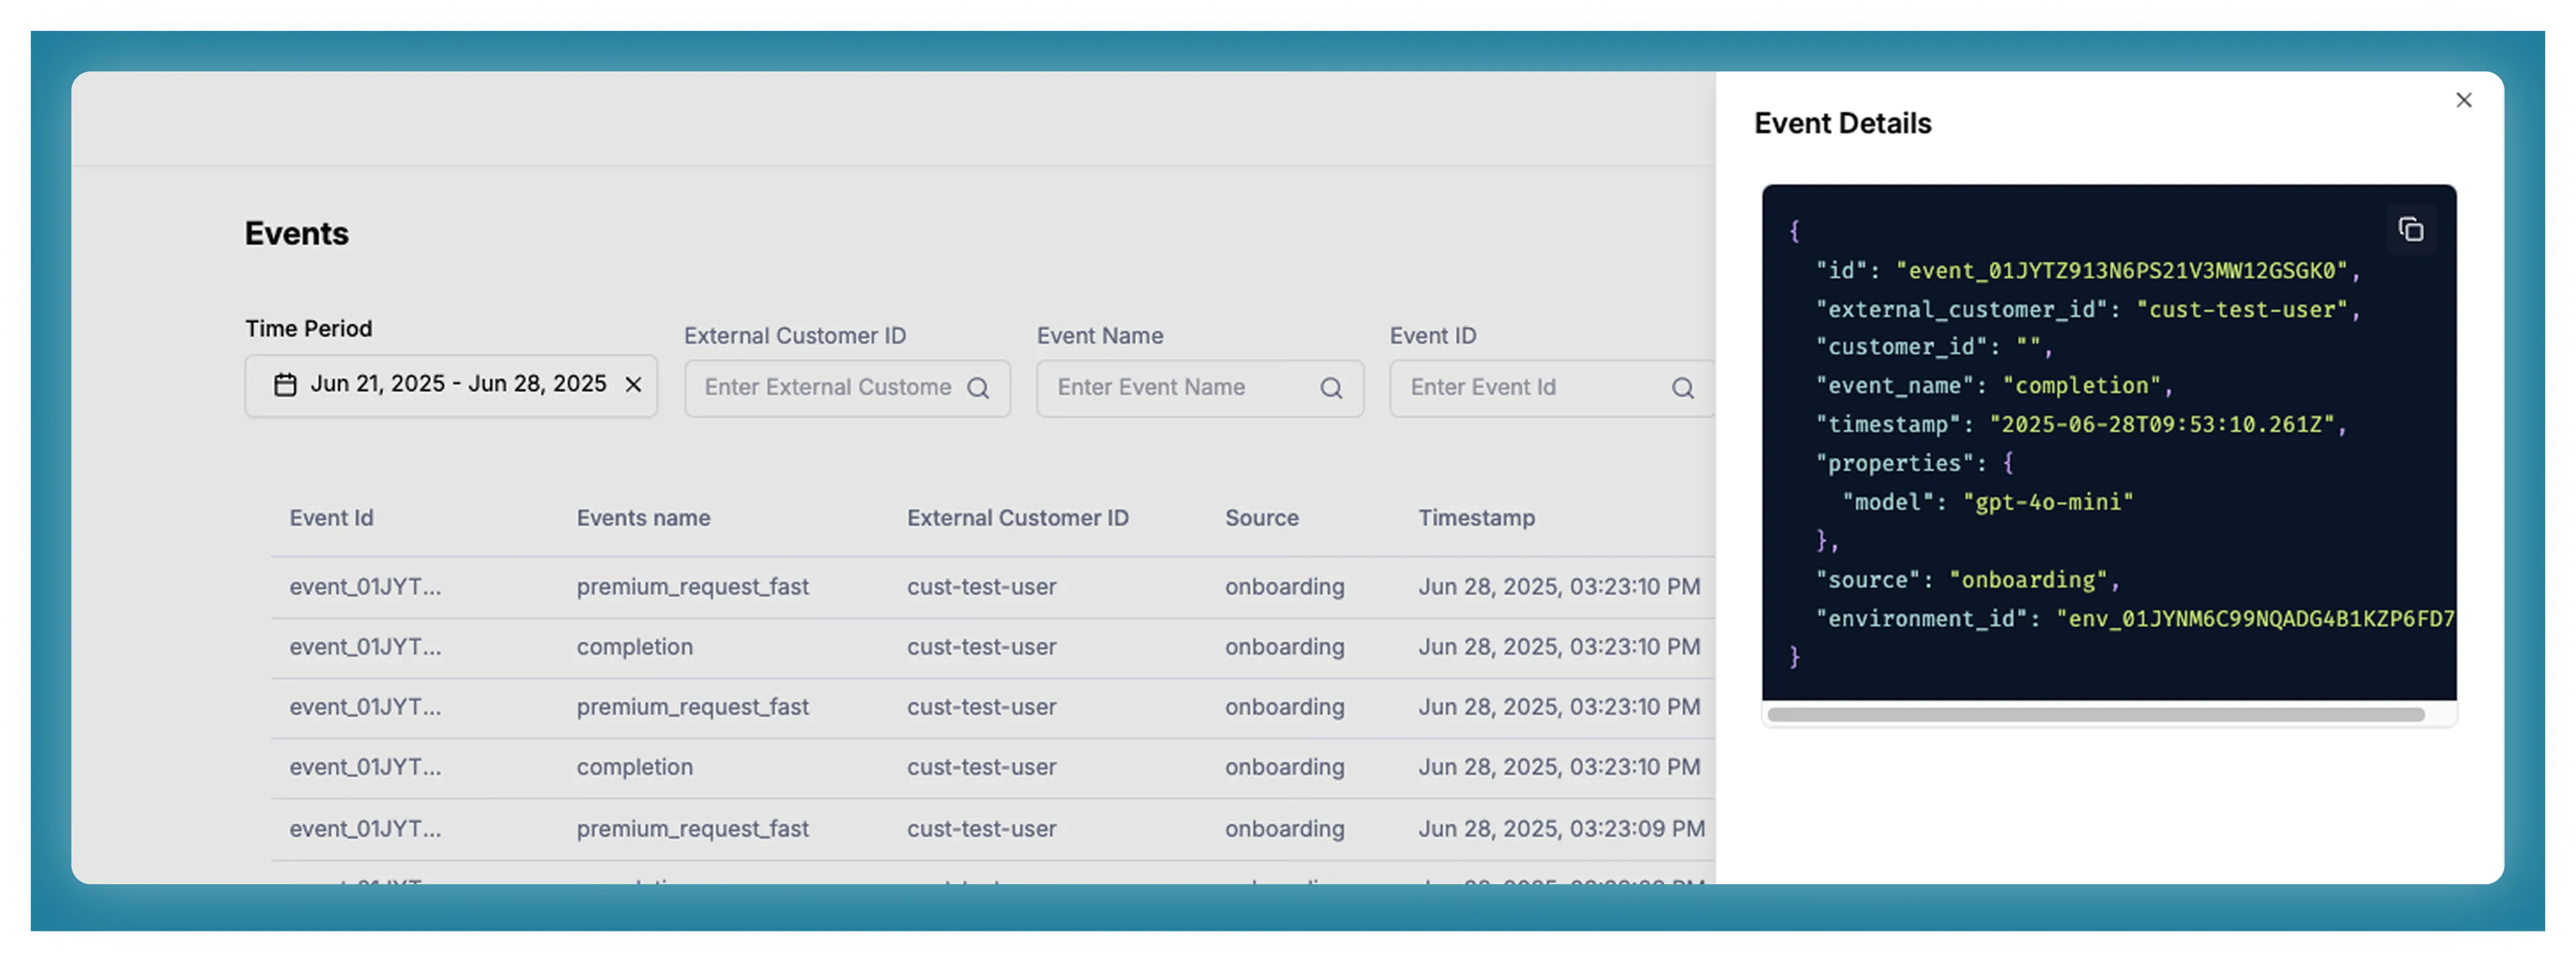The image size is (2576, 956).
Task: Click the External Customer ID search icon
Action: 978,388
